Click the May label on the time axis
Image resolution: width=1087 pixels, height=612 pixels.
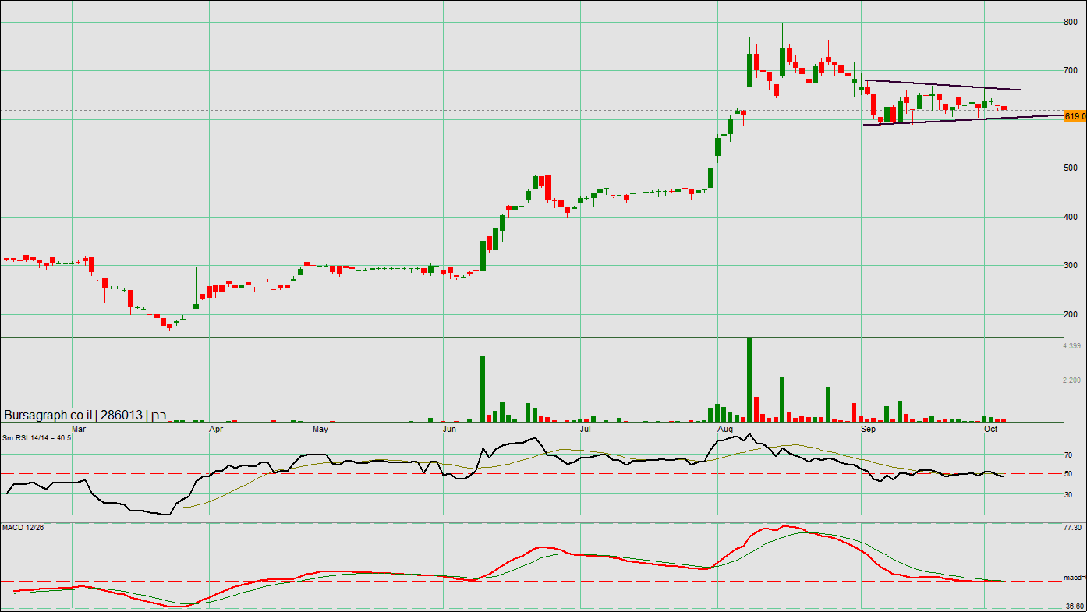click(320, 429)
